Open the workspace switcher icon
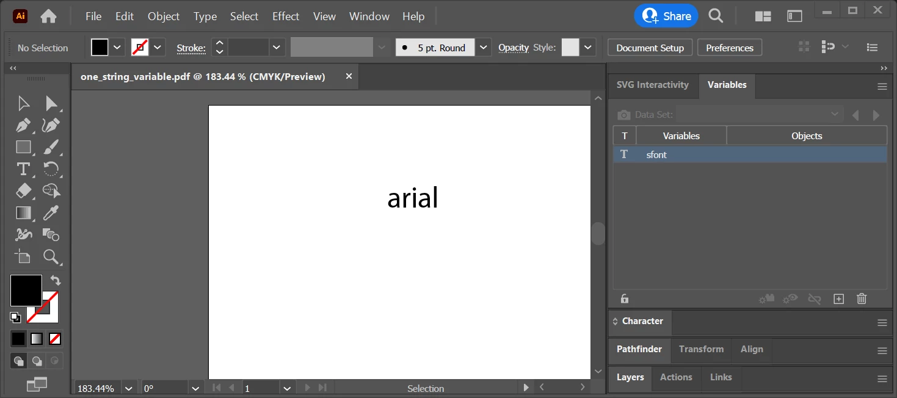Image resolution: width=897 pixels, height=398 pixels. [794, 16]
